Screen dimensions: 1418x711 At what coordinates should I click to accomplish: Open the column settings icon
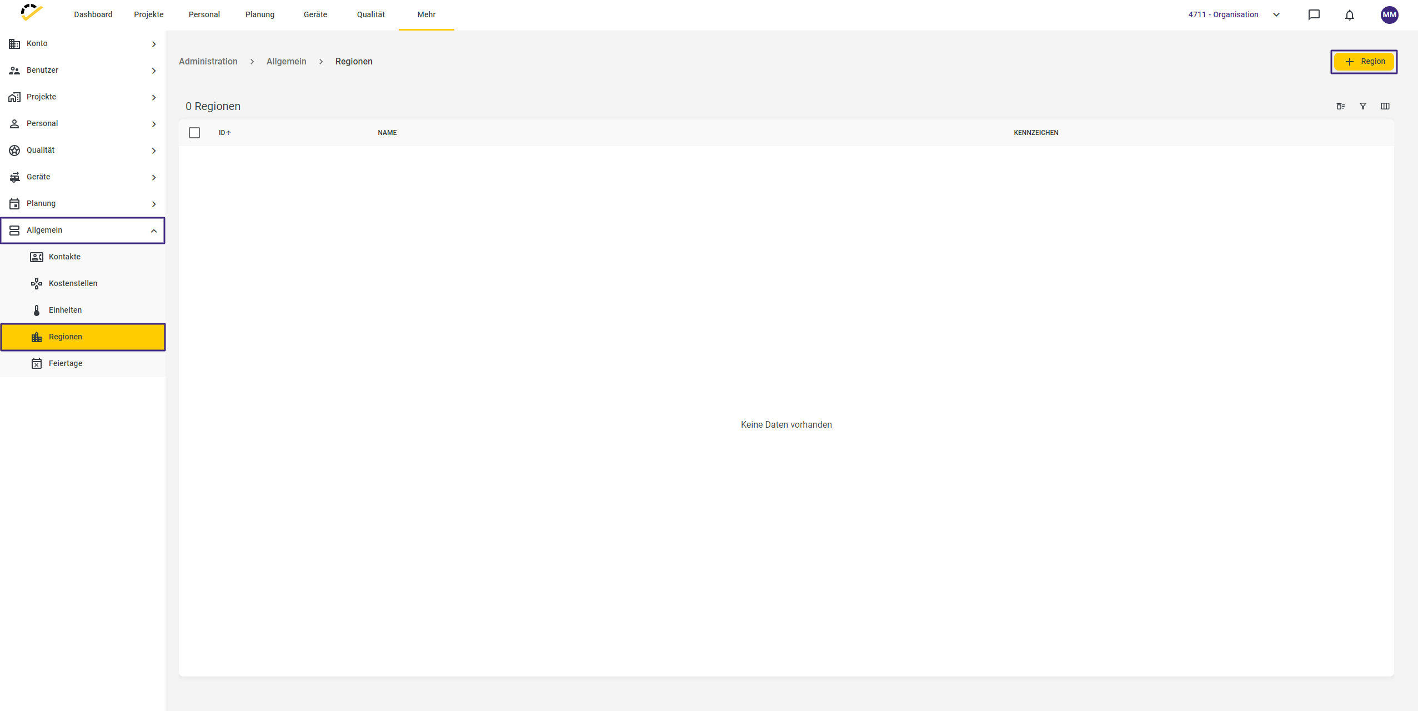click(x=1385, y=106)
